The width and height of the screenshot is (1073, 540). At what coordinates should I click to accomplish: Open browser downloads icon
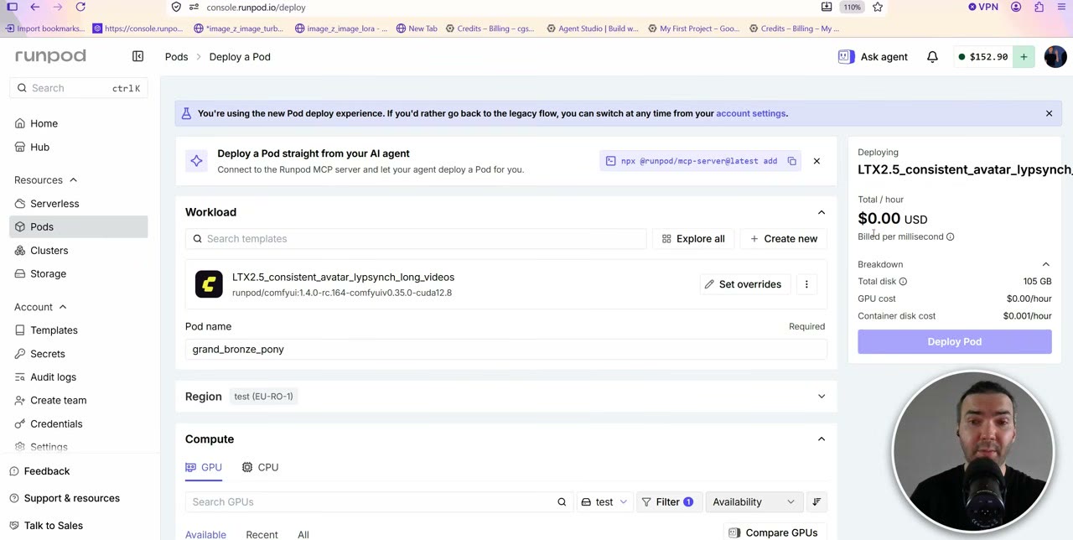coord(827,7)
